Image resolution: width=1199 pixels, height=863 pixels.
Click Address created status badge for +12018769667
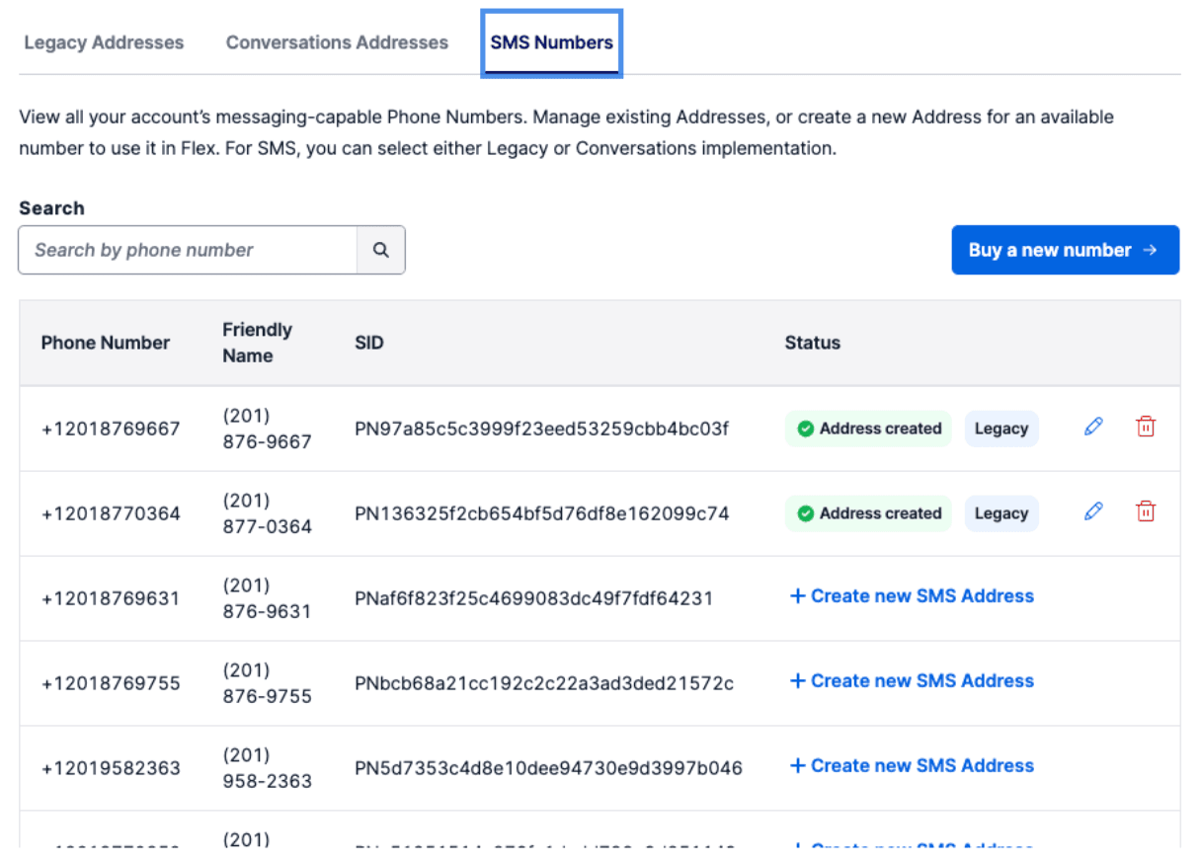coord(868,429)
